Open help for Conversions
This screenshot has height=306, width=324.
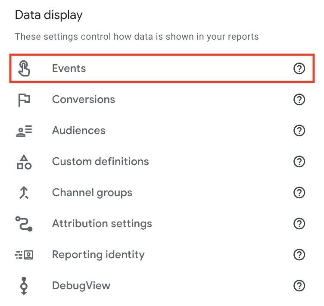(x=299, y=100)
